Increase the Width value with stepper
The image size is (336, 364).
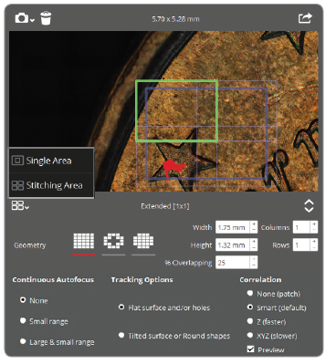254,224
